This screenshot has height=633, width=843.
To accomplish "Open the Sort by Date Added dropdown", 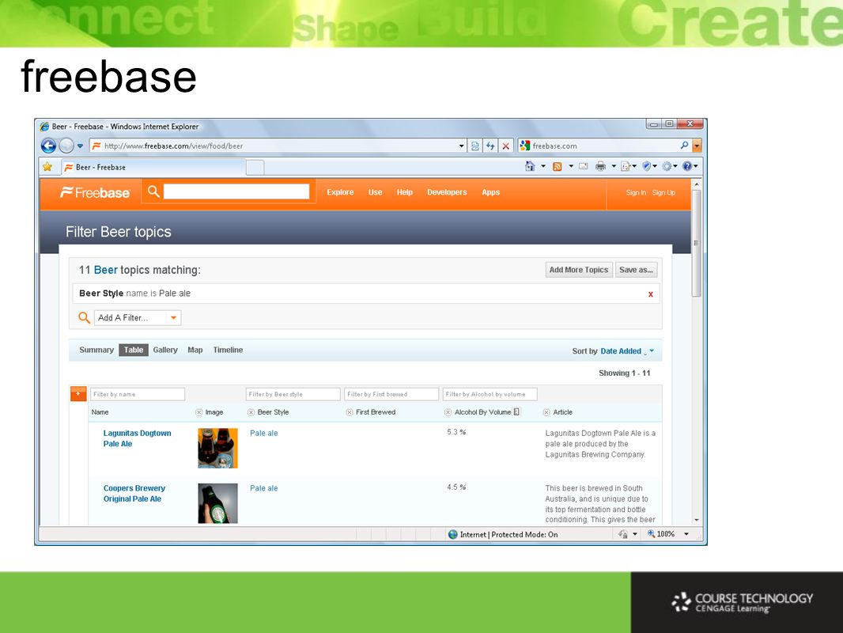I will click(x=627, y=351).
